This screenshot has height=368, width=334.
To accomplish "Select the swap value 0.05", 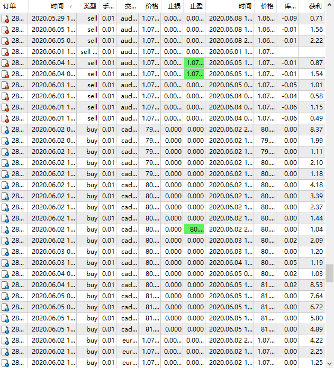I will tap(290, 263).
